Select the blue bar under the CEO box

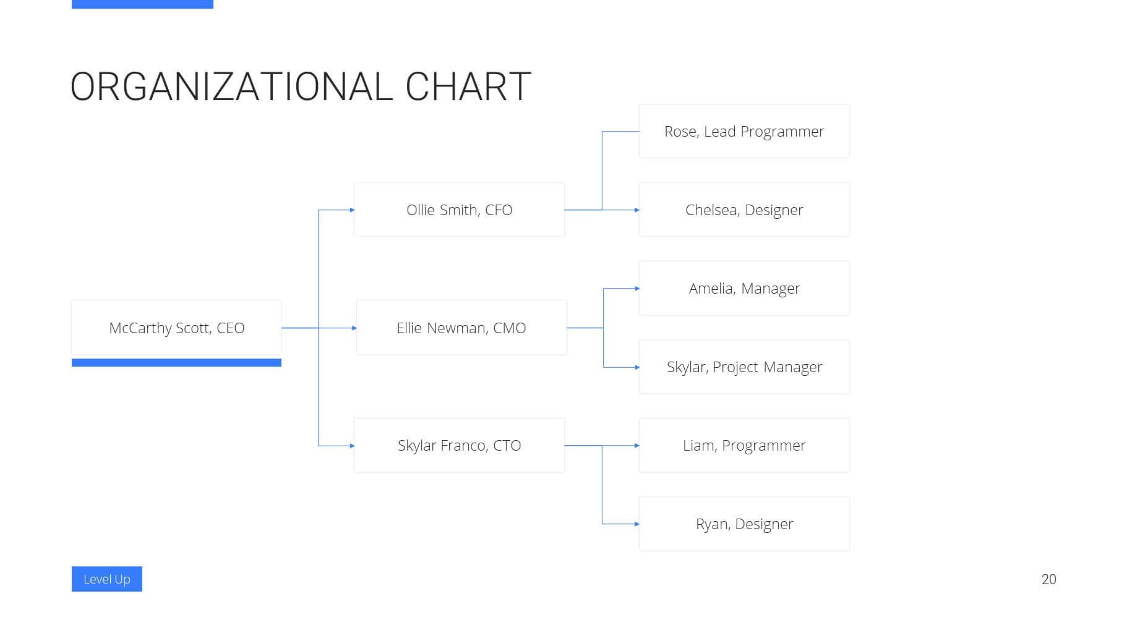176,363
